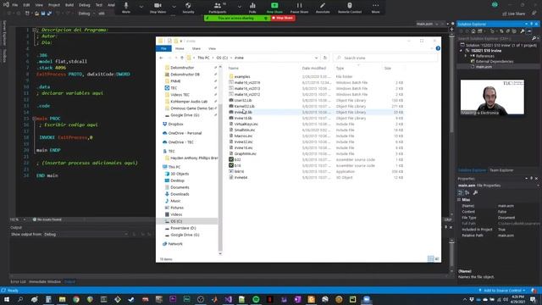This screenshot has height=305, width=542.
Task: Switch to the Team Explorer tab
Action: [x=501, y=170]
